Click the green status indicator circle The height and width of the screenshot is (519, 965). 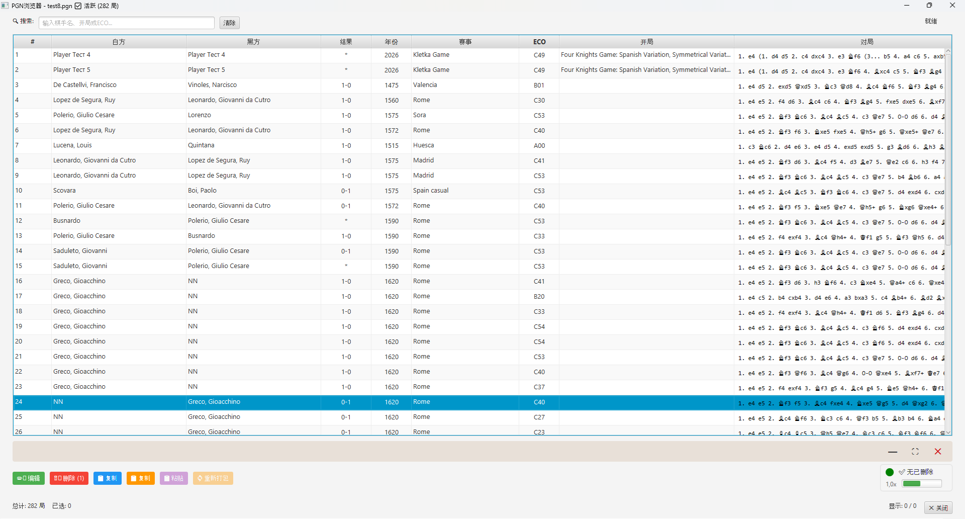(890, 472)
